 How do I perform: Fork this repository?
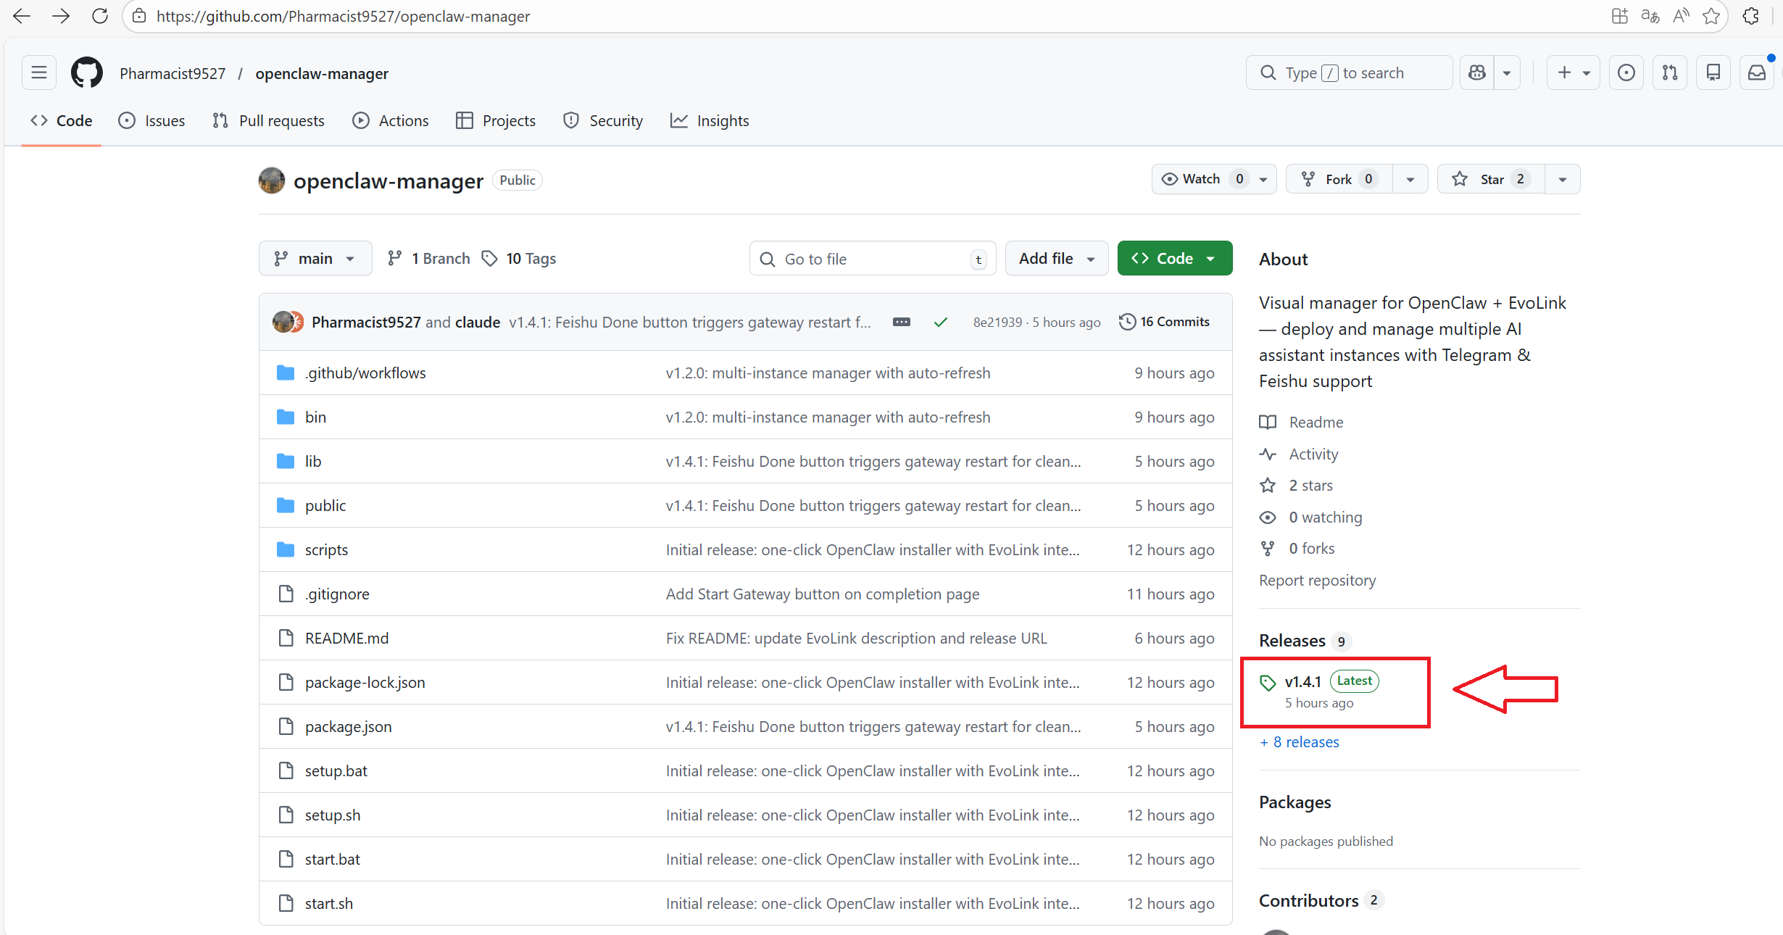click(x=1337, y=179)
